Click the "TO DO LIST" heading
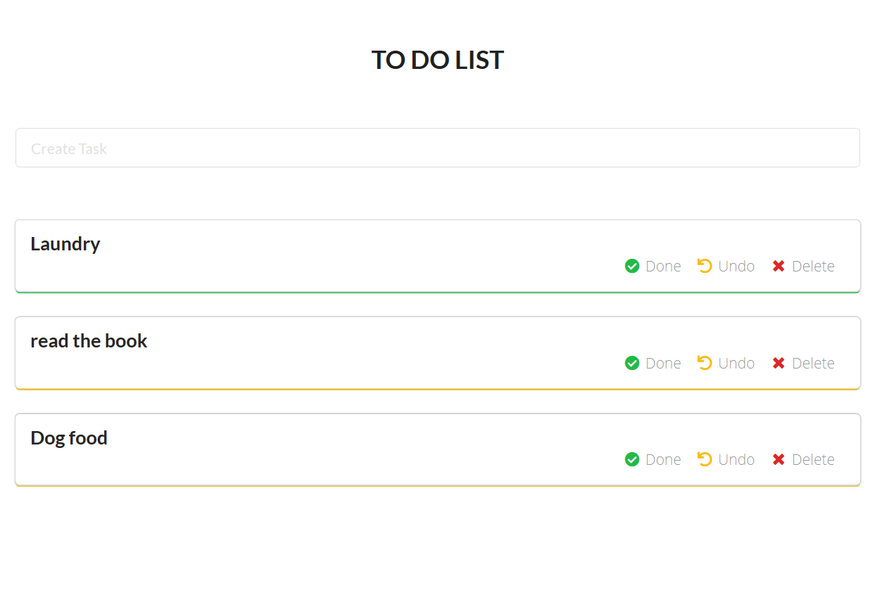The width and height of the screenshot is (882, 602). (x=437, y=60)
